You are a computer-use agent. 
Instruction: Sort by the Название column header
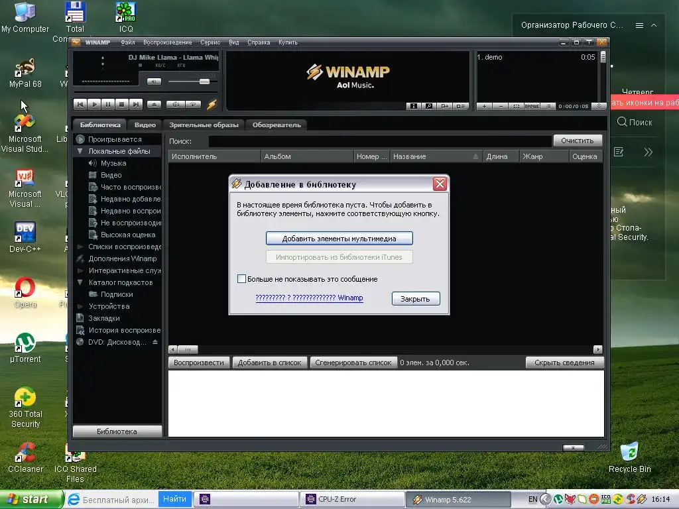(436, 156)
